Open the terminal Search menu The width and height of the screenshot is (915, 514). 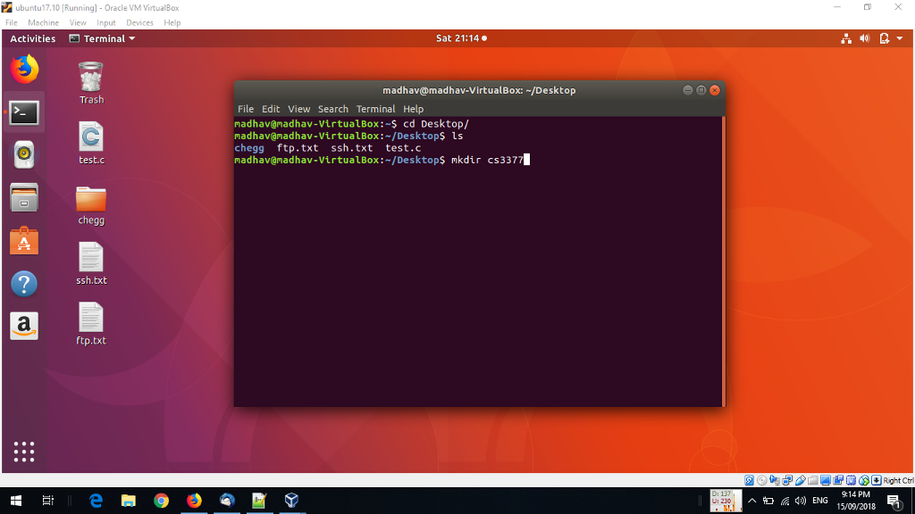point(333,109)
